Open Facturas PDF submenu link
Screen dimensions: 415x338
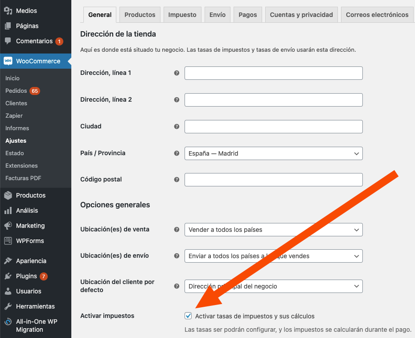(23, 178)
